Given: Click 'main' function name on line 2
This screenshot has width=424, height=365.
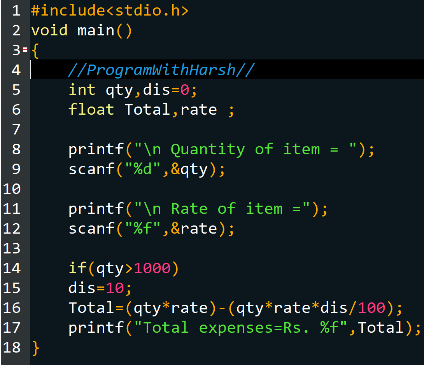Looking at the screenshot, I should coord(96,30).
